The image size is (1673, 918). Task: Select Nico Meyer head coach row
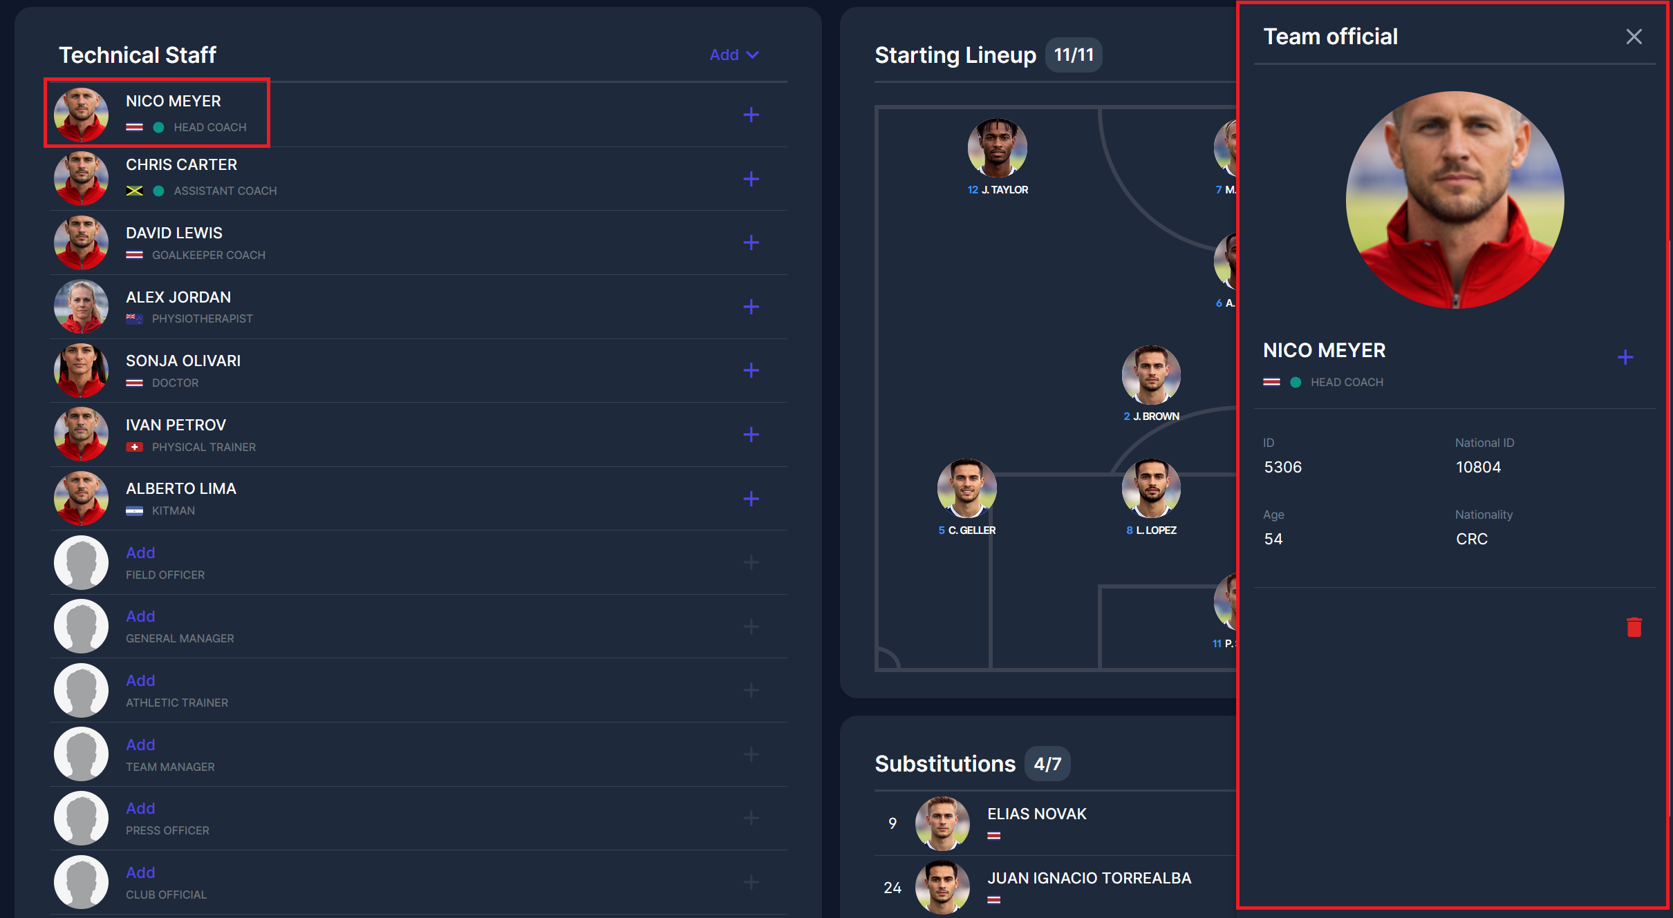(157, 113)
